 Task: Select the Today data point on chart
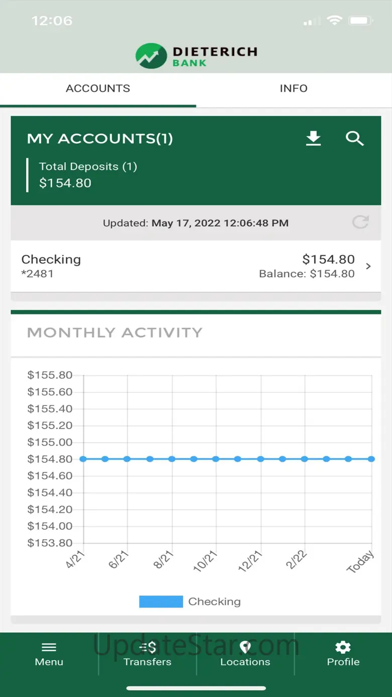point(371,459)
